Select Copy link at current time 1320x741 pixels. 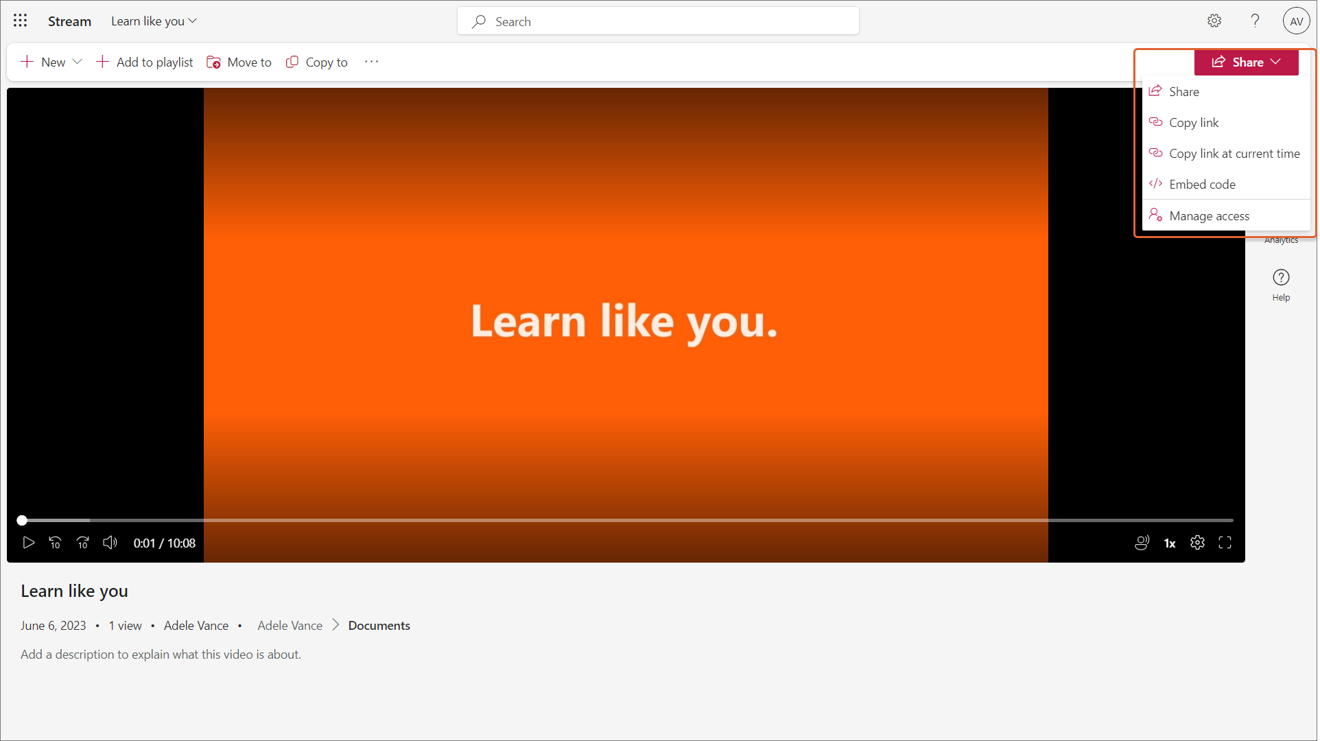click(x=1234, y=154)
